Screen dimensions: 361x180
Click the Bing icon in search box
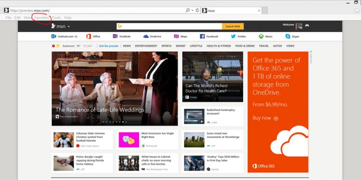[x=120, y=26]
